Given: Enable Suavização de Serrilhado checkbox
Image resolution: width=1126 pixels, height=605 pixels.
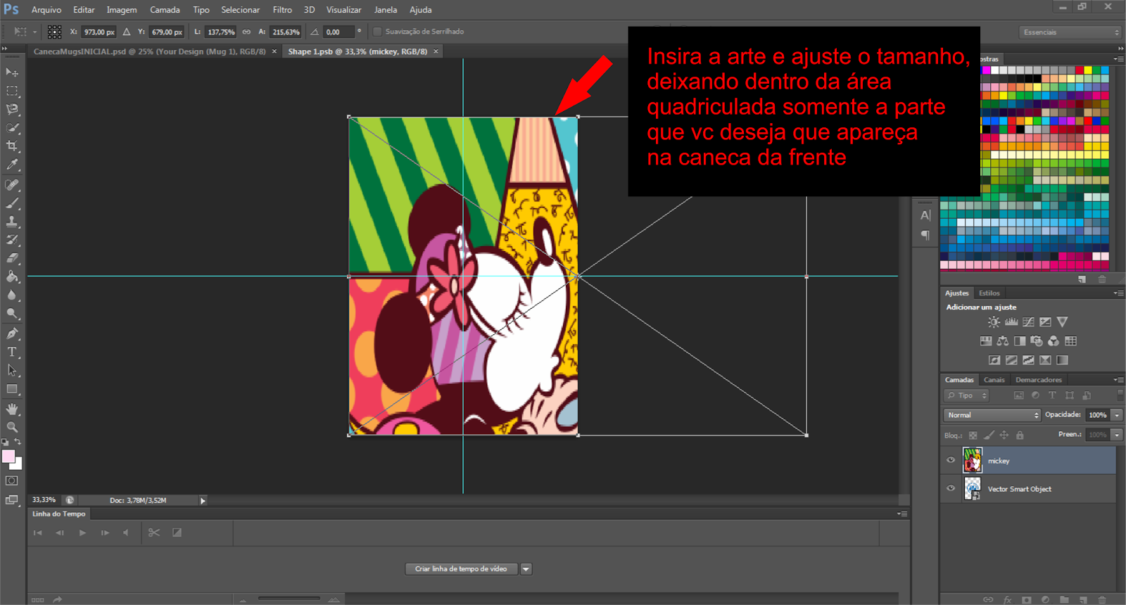Looking at the screenshot, I should coord(377,32).
